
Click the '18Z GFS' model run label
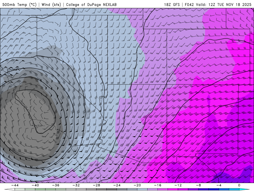pos(172,4)
